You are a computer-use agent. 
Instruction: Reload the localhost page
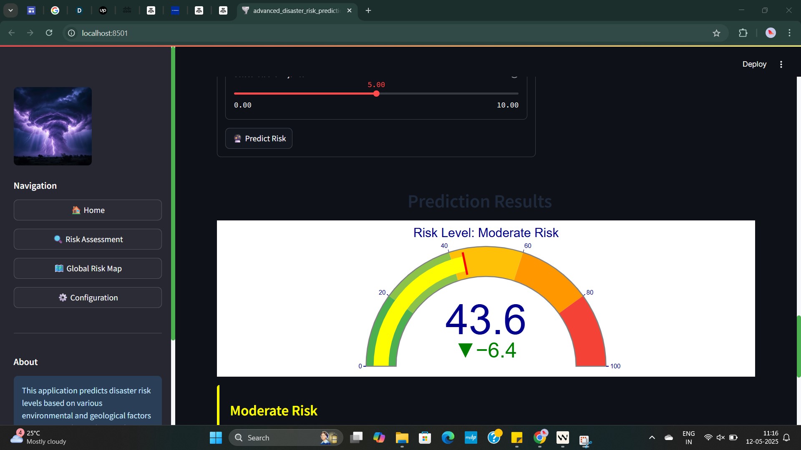point(49,33)
